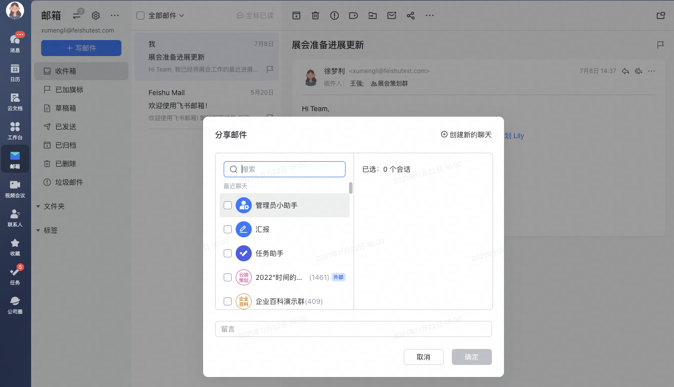Click the 写邮件 compose button
This screenshot has width=674, height=387.
[81, 48]
